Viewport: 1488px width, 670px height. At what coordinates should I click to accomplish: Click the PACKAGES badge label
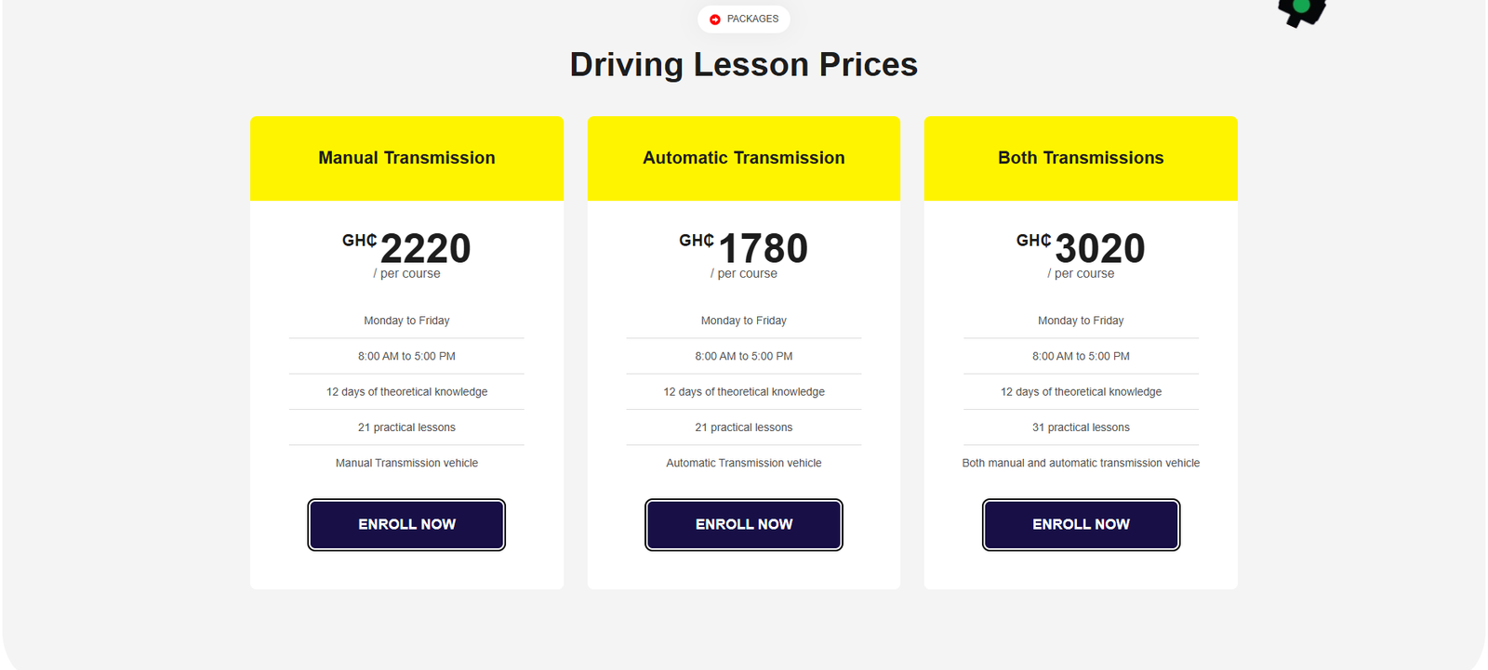752,19
